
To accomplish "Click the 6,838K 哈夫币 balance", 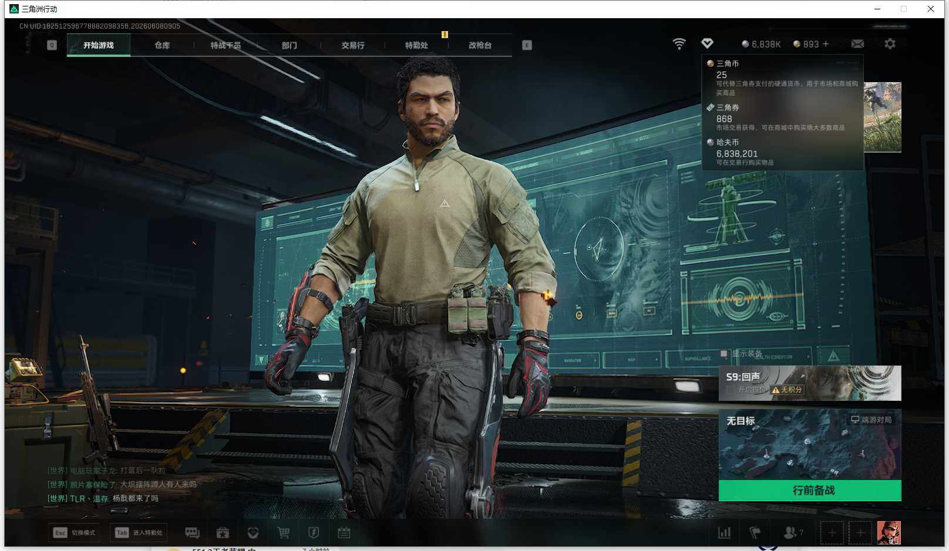I will (761, 44).
